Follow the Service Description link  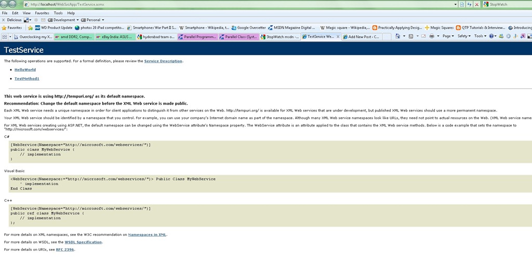163,61
